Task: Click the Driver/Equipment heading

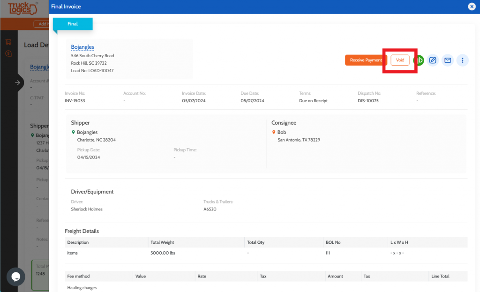Action: (x=92, y=192)
